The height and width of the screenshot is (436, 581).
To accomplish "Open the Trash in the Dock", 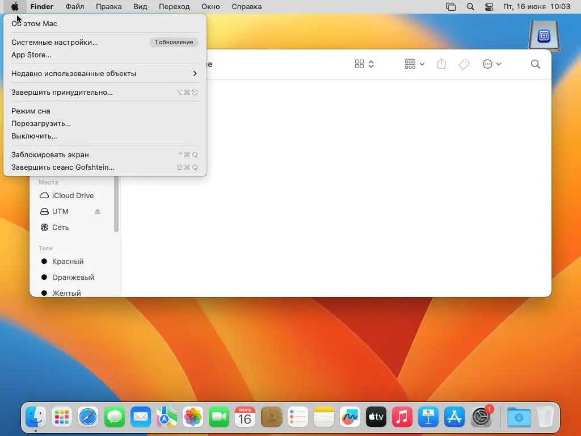I will point(545,417).
